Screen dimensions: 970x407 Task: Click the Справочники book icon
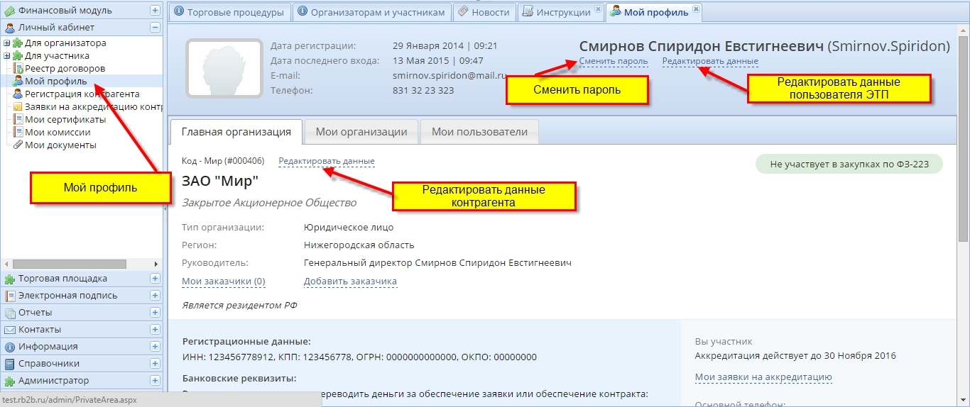pyautogui.click(x=10, y=364)
